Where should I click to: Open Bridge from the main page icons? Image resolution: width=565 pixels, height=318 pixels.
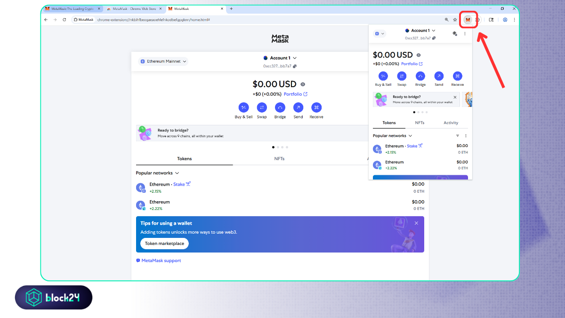(280, 107)
